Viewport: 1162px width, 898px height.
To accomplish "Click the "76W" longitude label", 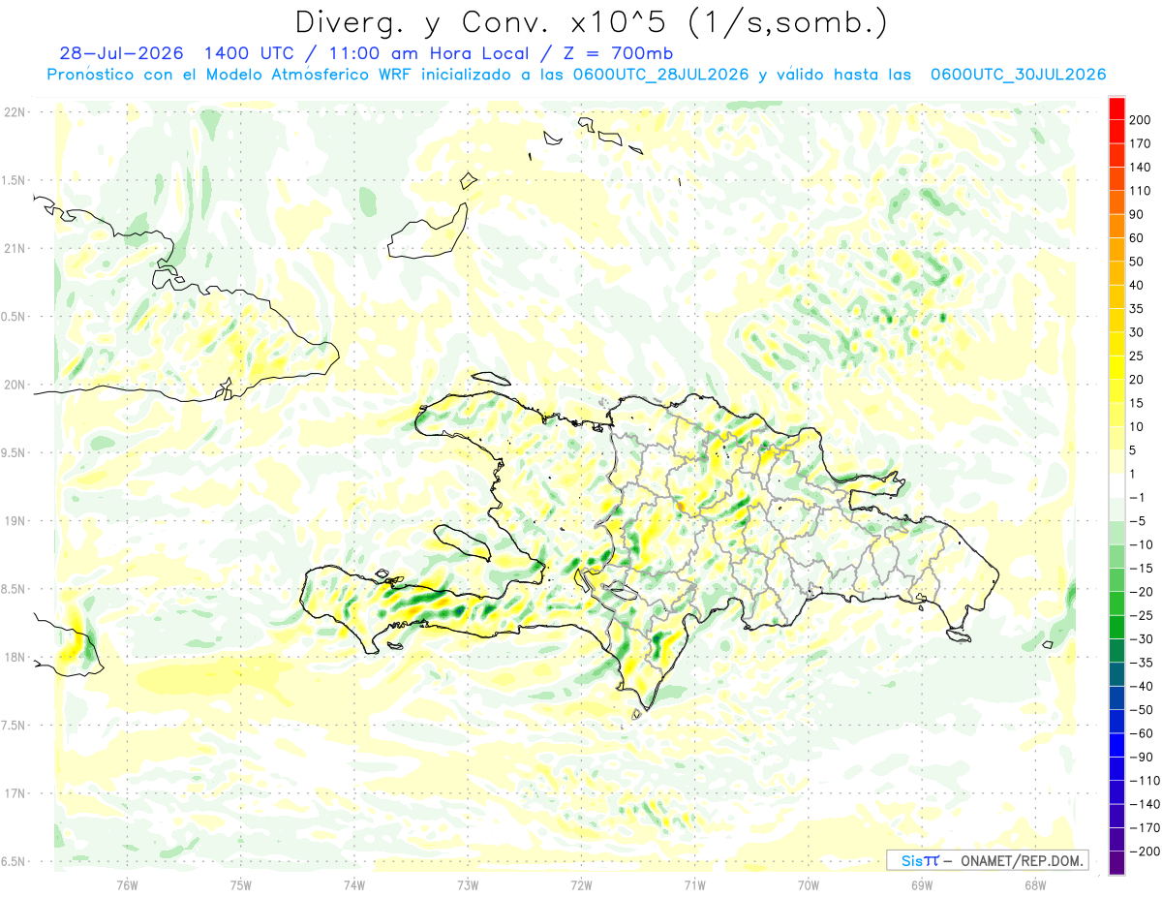I will click(x=127, y=884).
